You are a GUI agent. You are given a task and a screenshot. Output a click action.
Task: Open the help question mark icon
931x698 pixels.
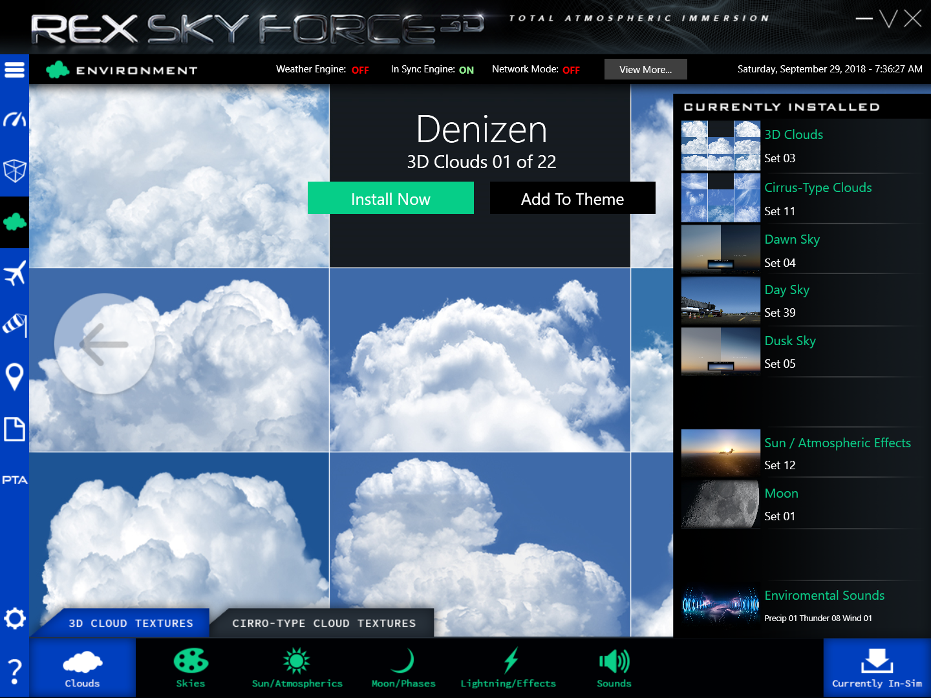pyautogui.click(x=14, y=672)
